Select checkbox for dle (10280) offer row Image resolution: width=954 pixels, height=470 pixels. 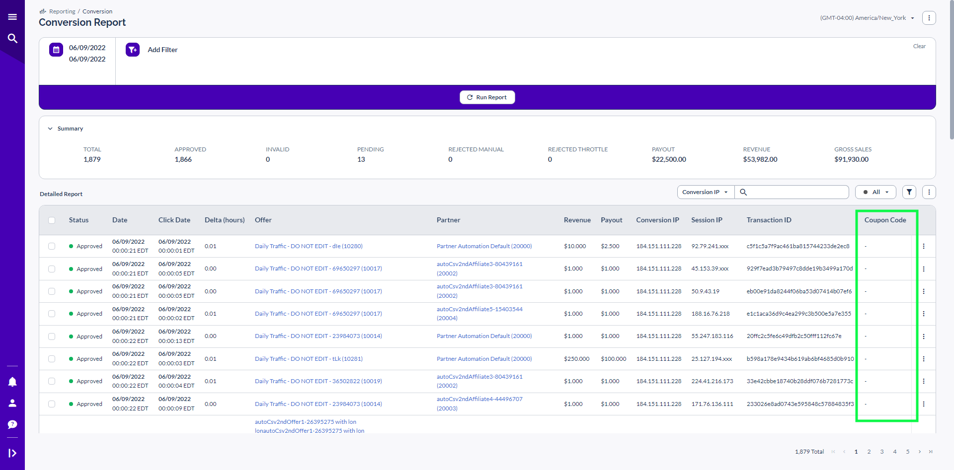(52, 246)
